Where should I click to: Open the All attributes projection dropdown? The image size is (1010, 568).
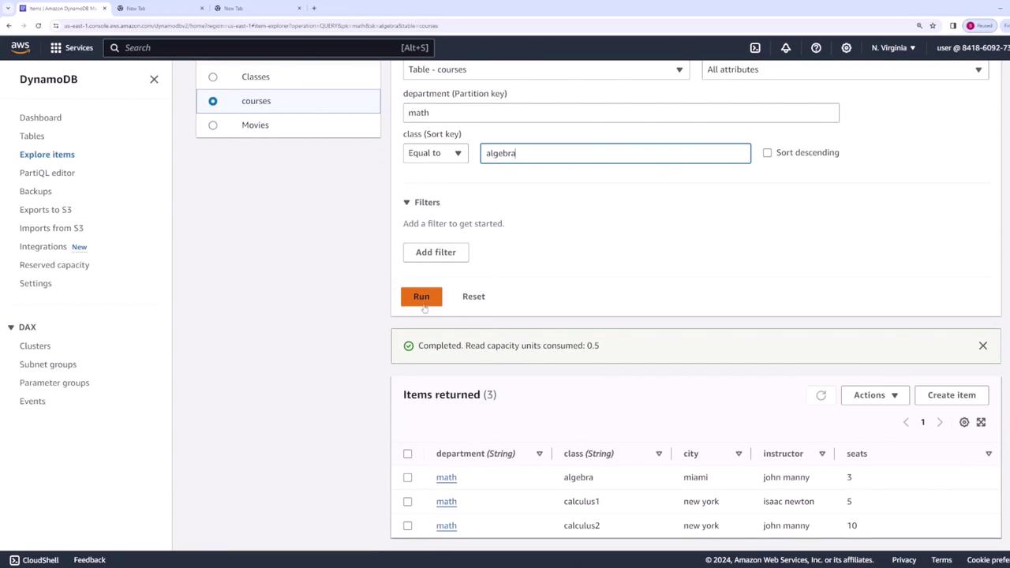click(x=845, y=69)
